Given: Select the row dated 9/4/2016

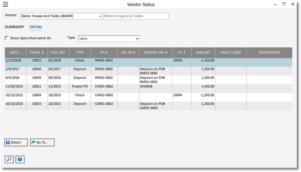Looking at the screenshot, I should pos(149,80).
